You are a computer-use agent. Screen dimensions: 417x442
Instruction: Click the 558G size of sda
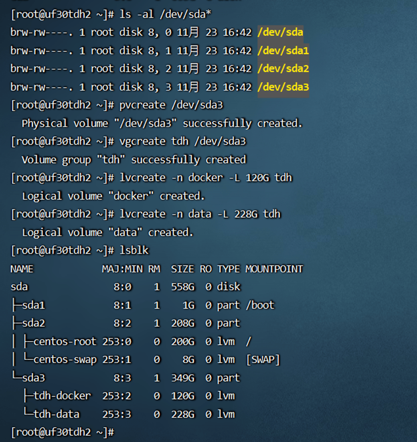[183, 287]
